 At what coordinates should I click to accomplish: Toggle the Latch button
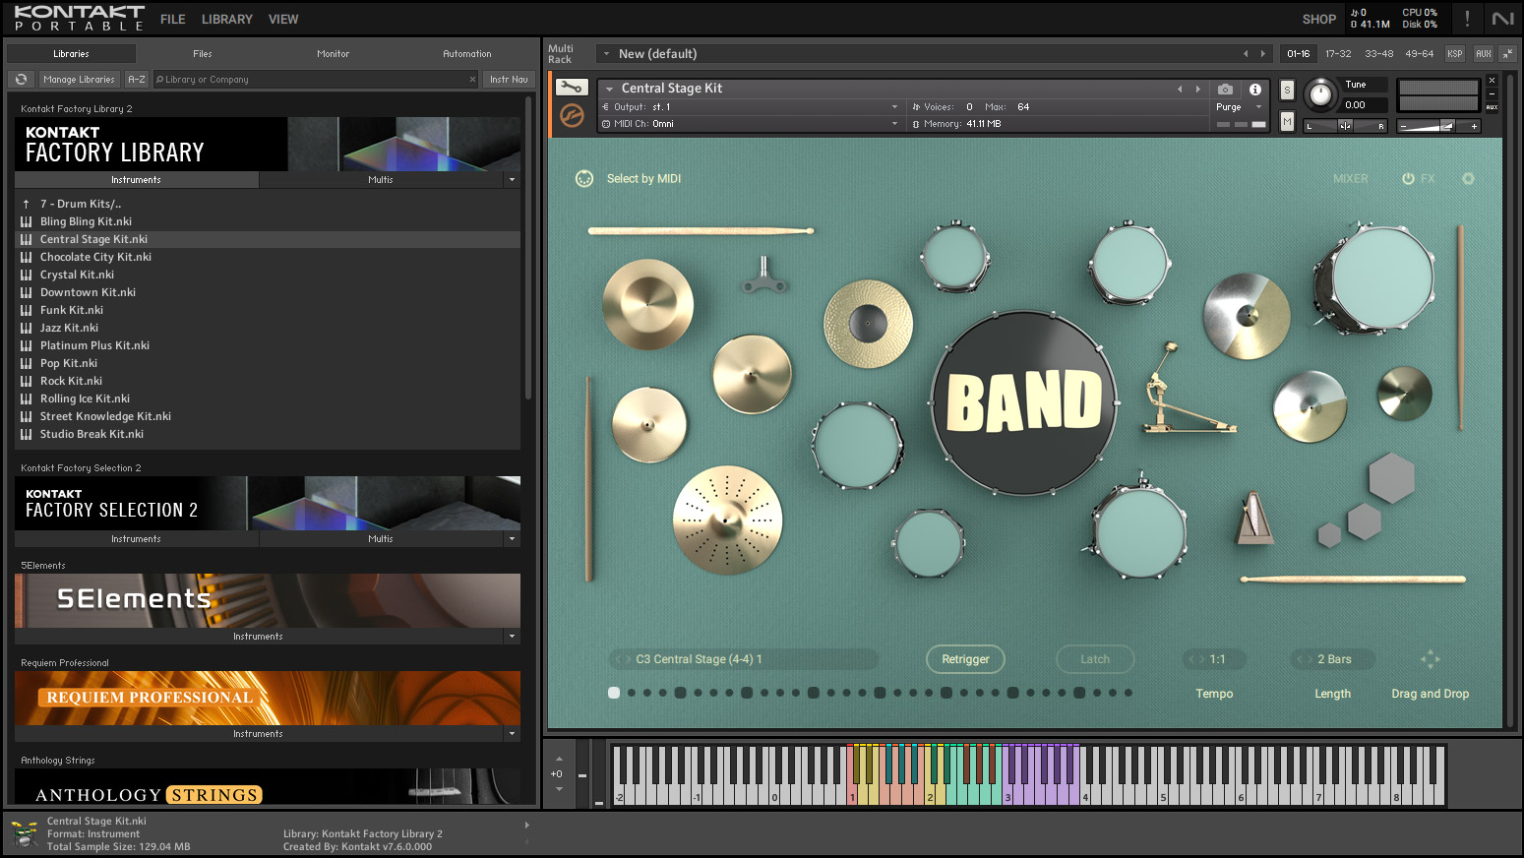(x=1095, y=659)
